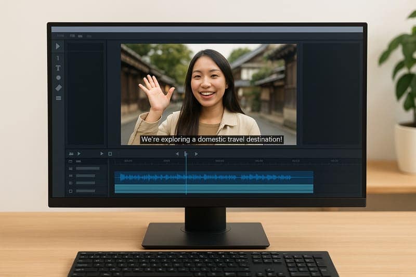Select the teal subtitle clip below the waveform
416x277 pixels.
[x=214, y=189]
